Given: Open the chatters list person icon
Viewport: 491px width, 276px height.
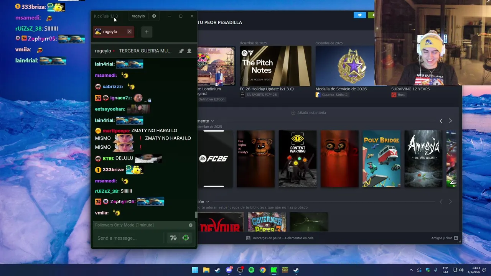Looking at the screenshot, I should pos(189,51).
